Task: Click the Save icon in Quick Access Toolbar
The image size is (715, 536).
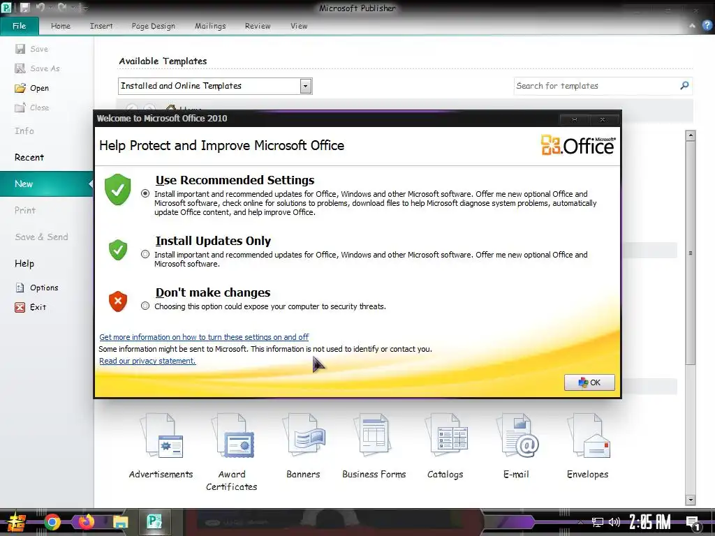Action: point(24,8)
